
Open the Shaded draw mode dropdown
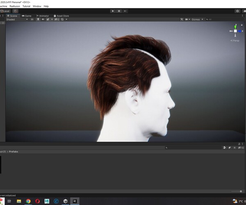point(17,19)
